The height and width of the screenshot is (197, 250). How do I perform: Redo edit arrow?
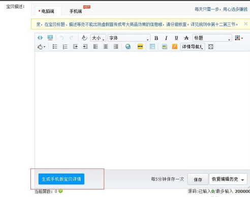pyautogui.click(x=72, y=38)
